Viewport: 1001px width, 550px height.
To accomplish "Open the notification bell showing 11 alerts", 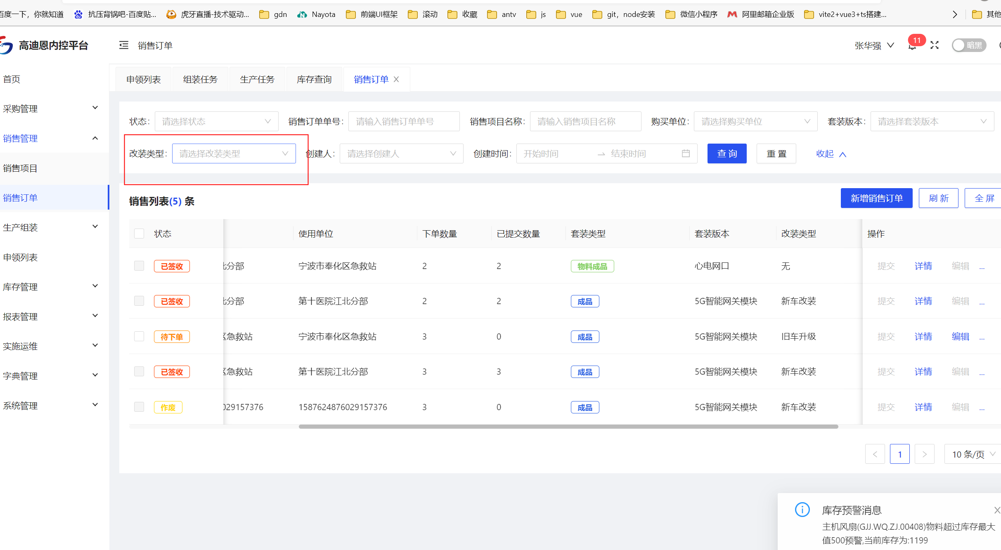I will [913, 45].
